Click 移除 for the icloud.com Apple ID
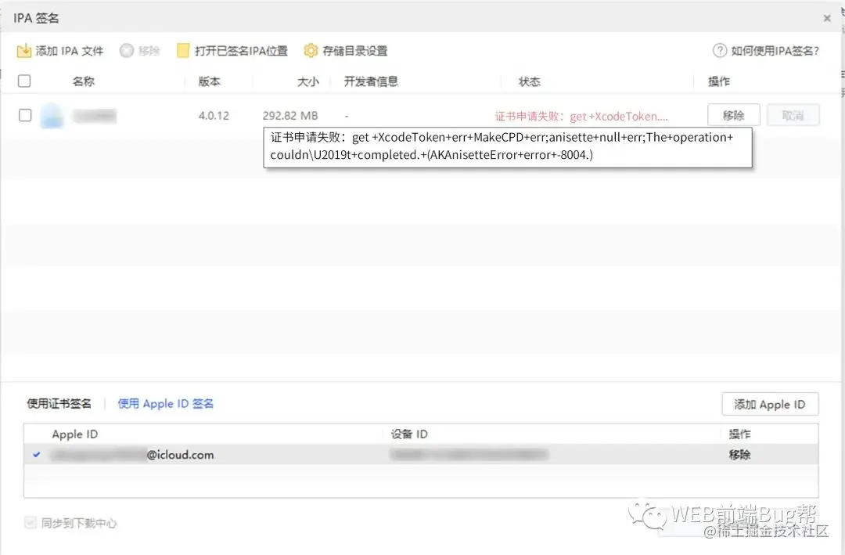This screenshot has height=555, width=845. [740, 455]
